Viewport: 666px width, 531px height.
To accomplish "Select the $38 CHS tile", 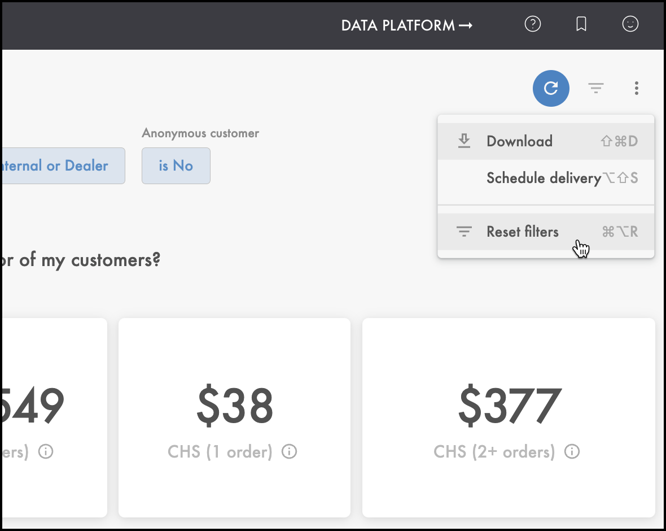I will point(234,417).
